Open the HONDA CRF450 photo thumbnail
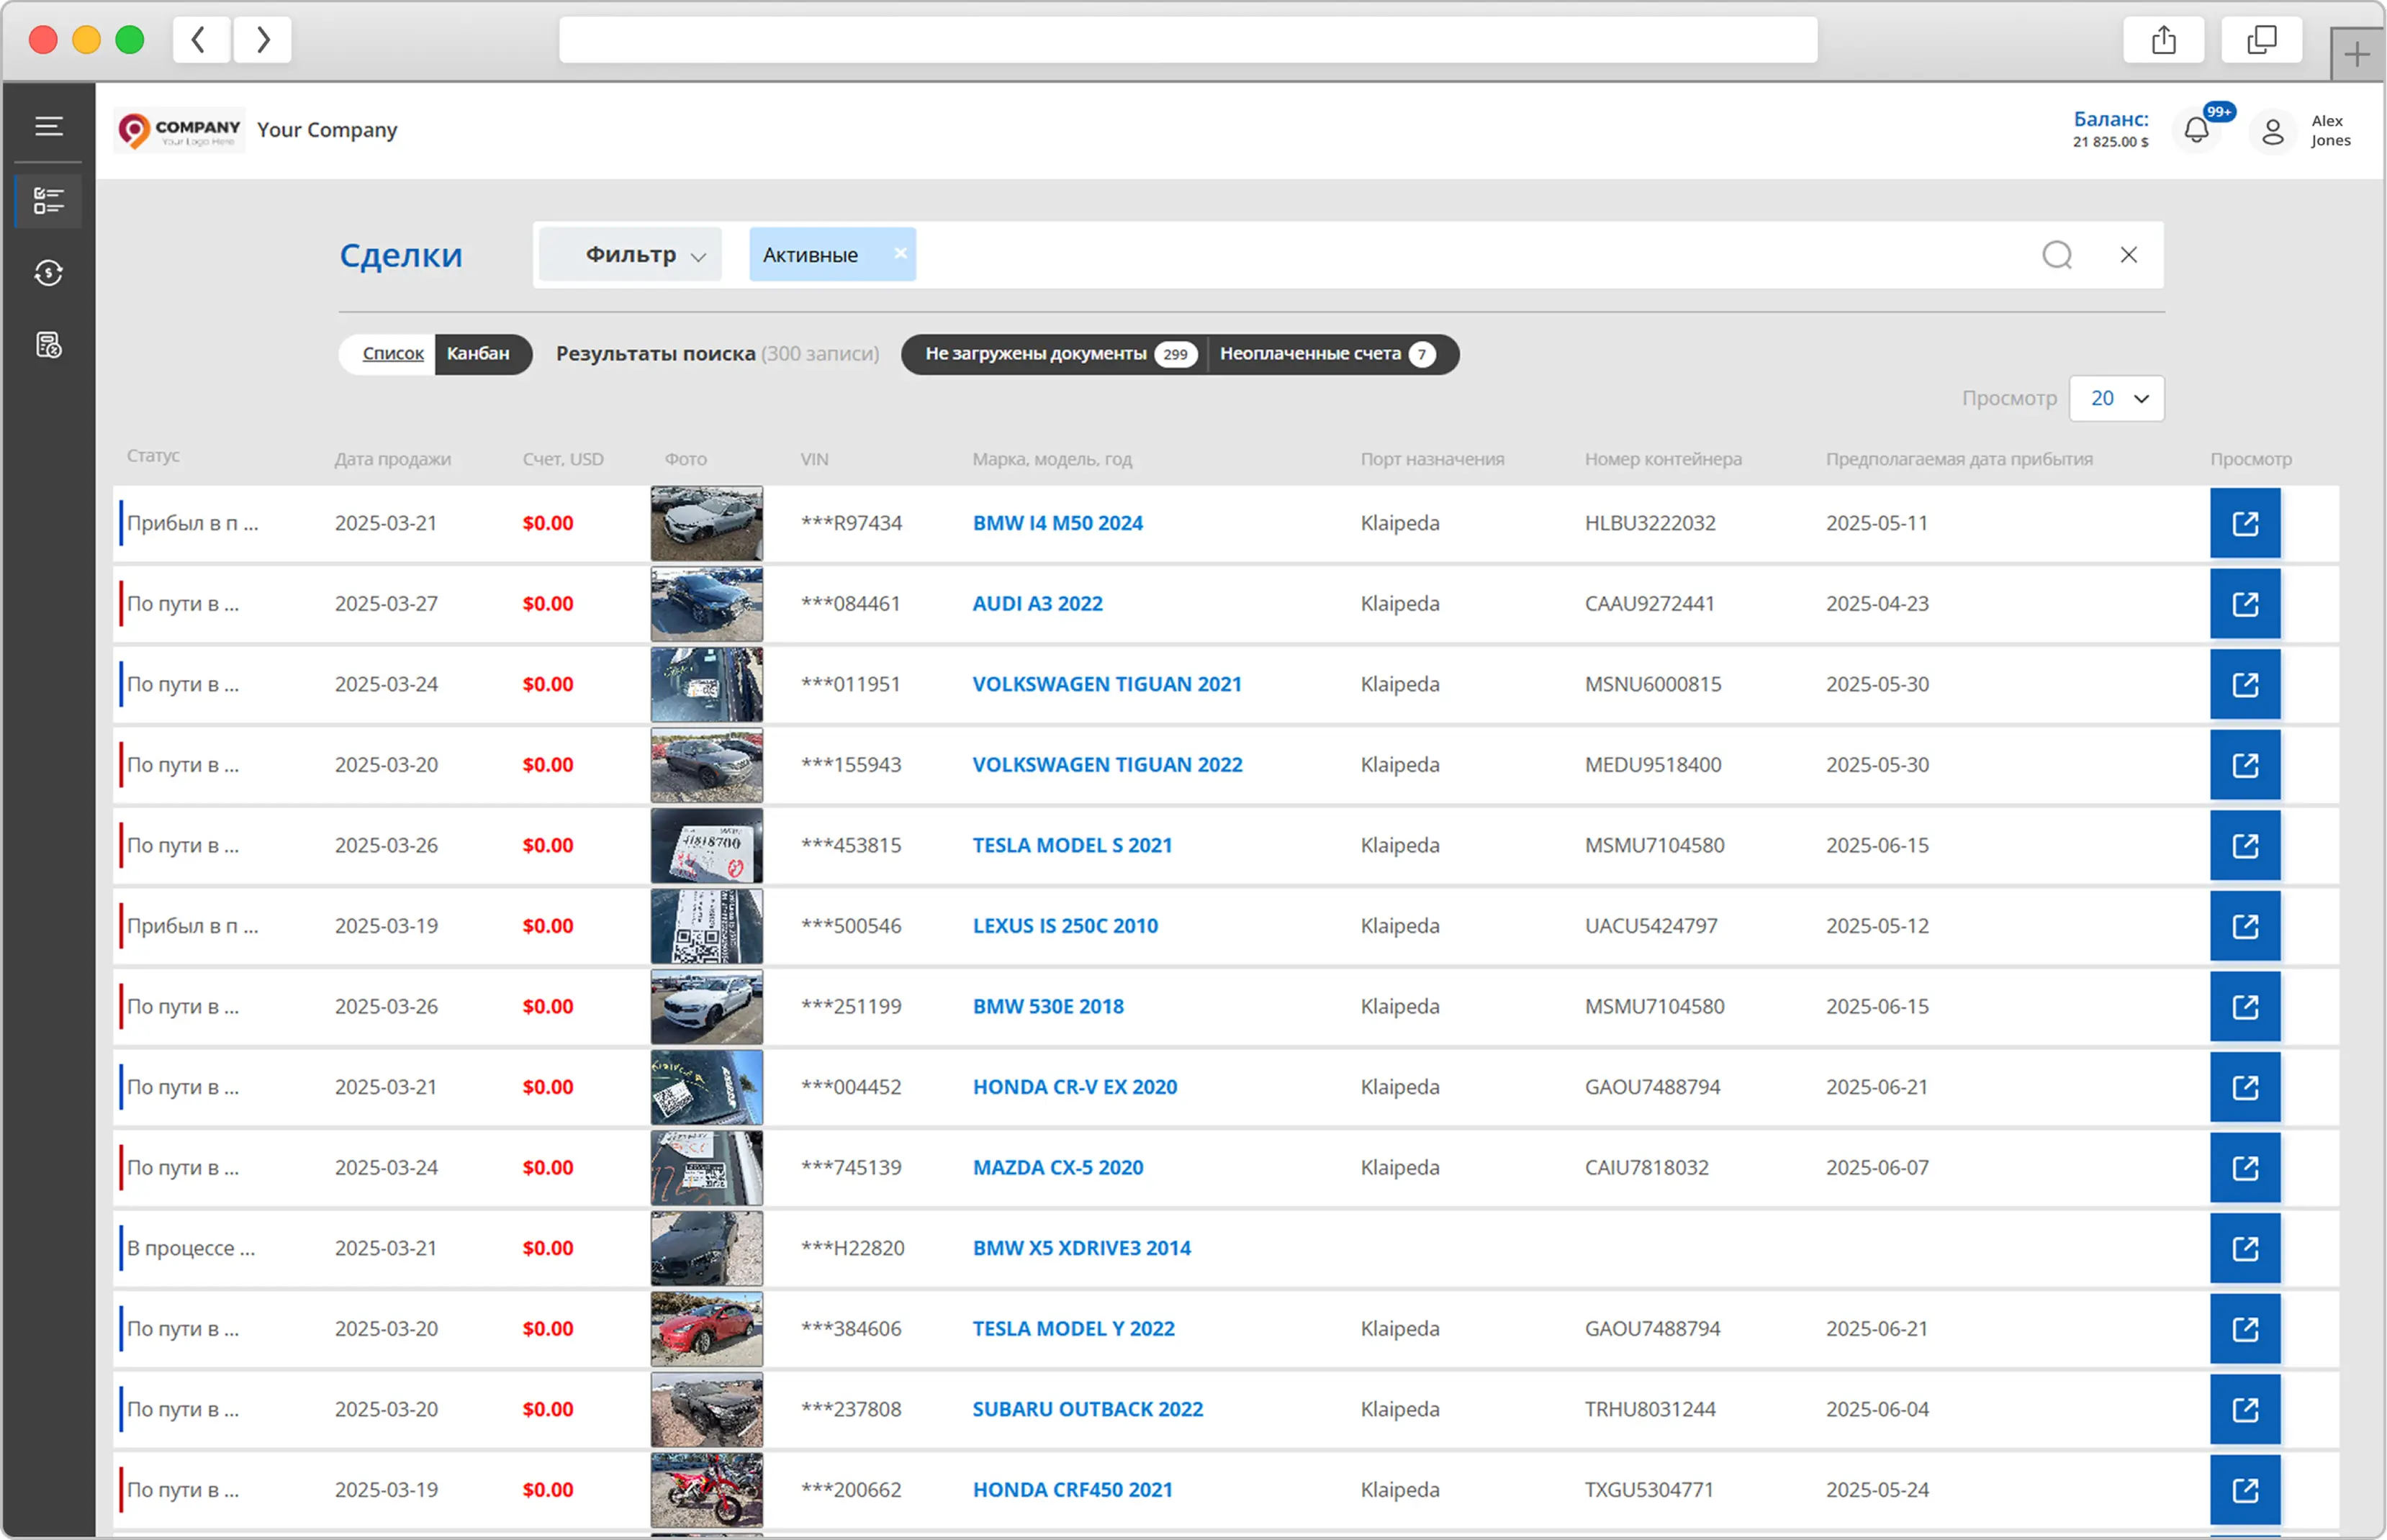 click(x=706, y=1490)
